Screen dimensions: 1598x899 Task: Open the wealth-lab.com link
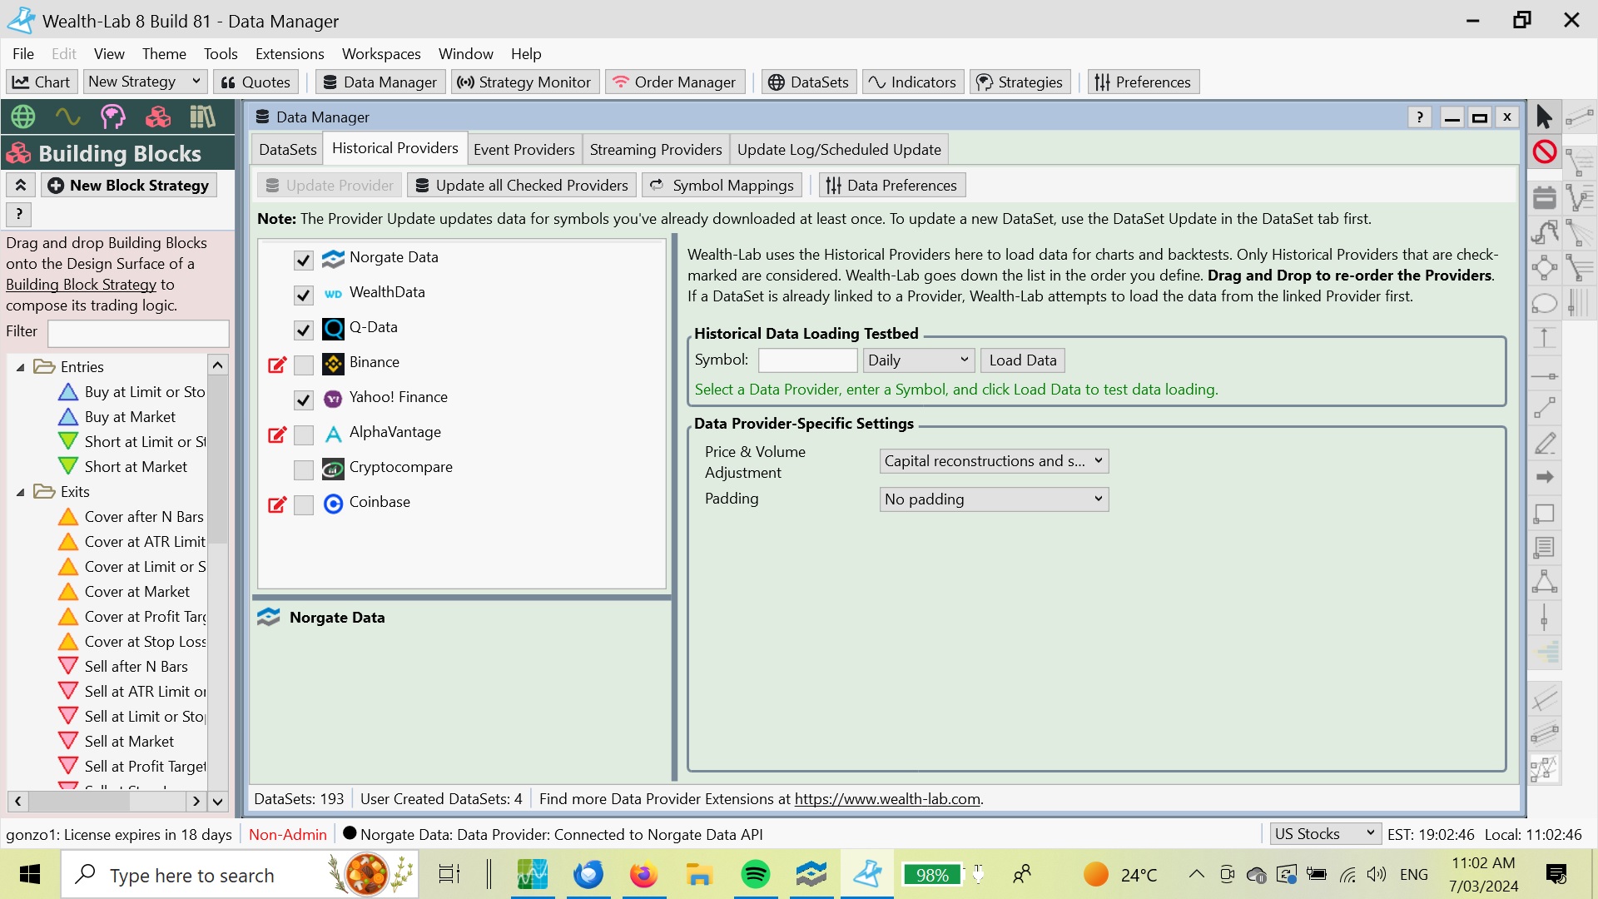[887, 799]
